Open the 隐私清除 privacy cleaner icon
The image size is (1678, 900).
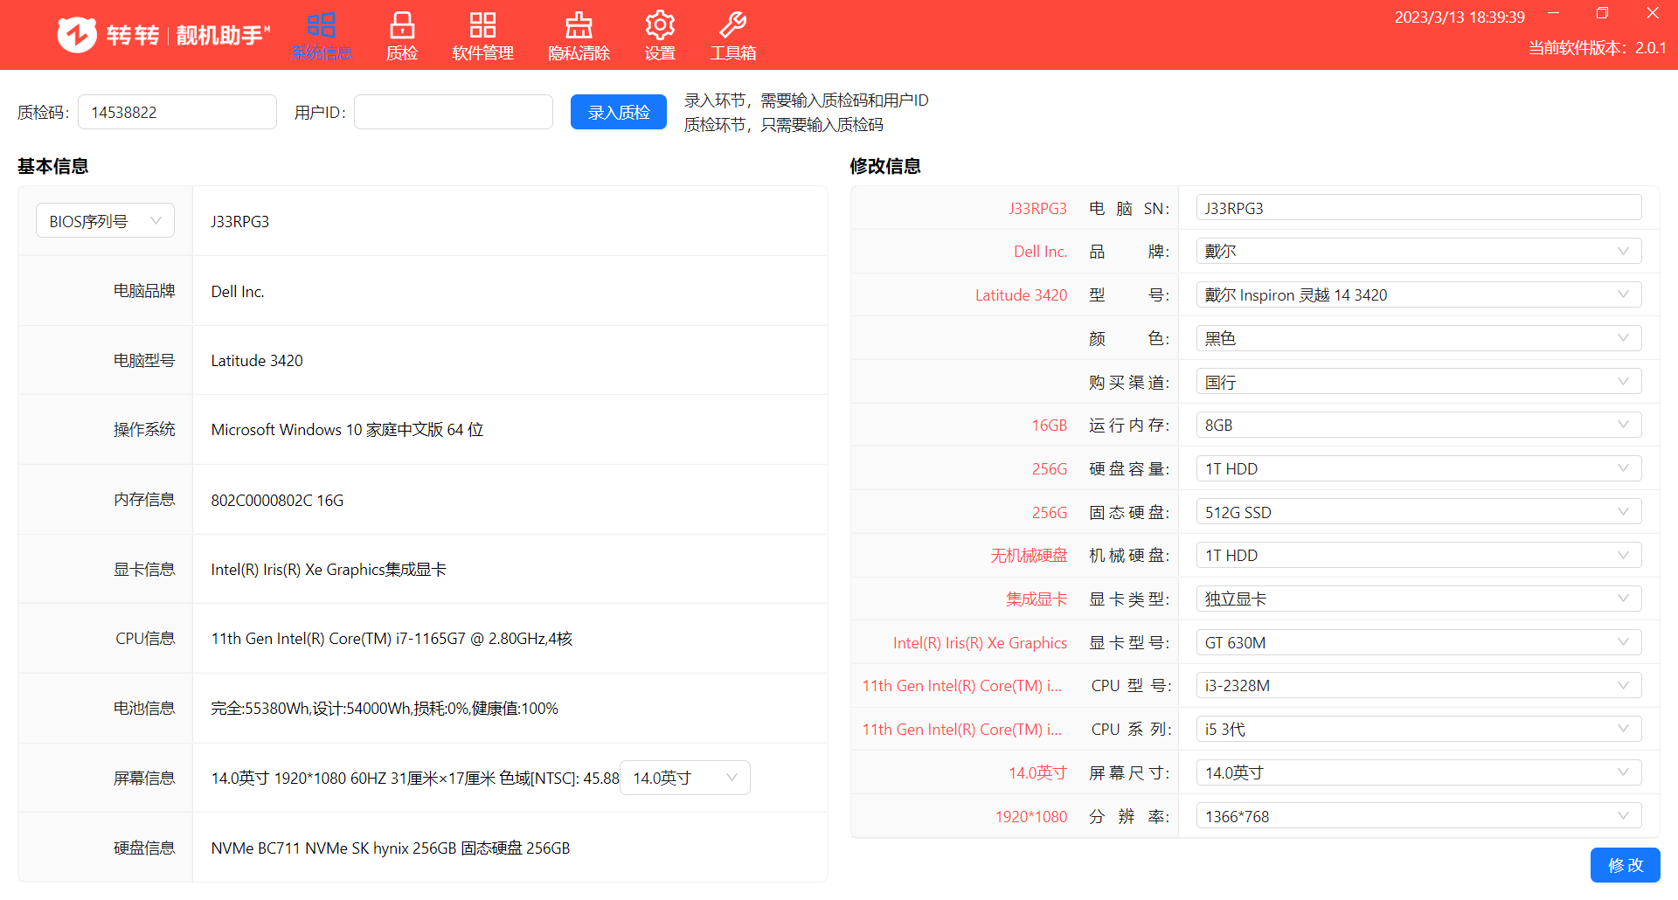coord(579,24)
